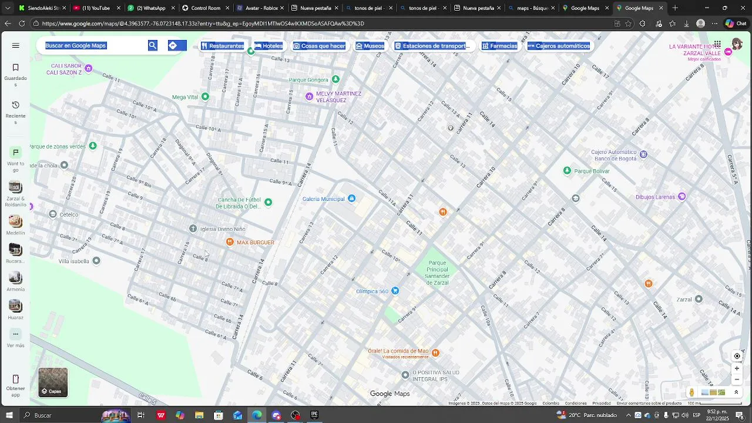The width and height of the screenshot is (752, 423).
Task: Zoom out with the minus button
Action: coord(737,380)
